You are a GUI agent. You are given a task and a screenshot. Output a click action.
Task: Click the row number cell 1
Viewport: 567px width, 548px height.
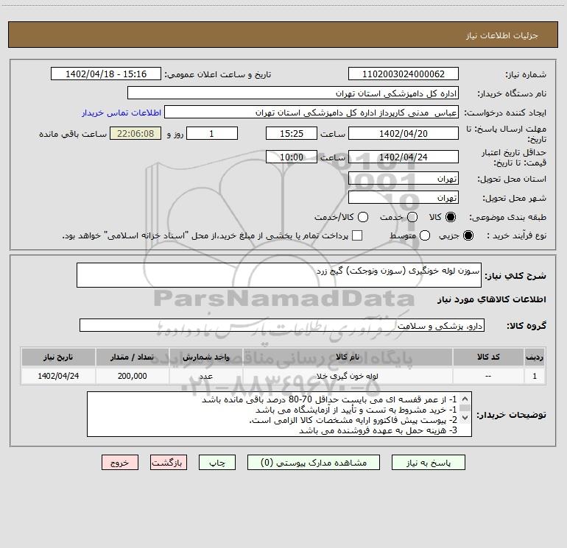(535, 376)
